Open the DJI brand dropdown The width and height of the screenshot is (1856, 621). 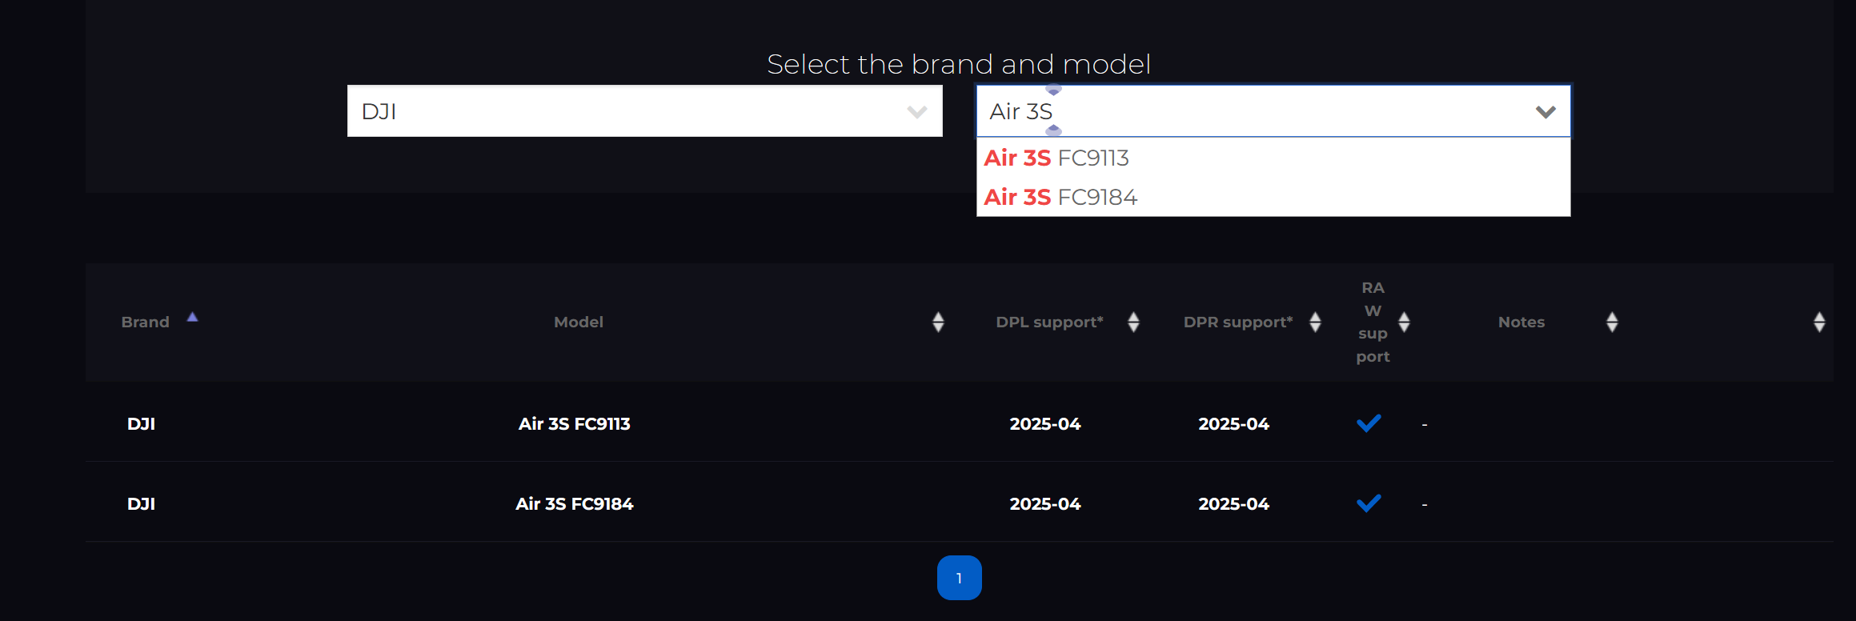point(644,111)
